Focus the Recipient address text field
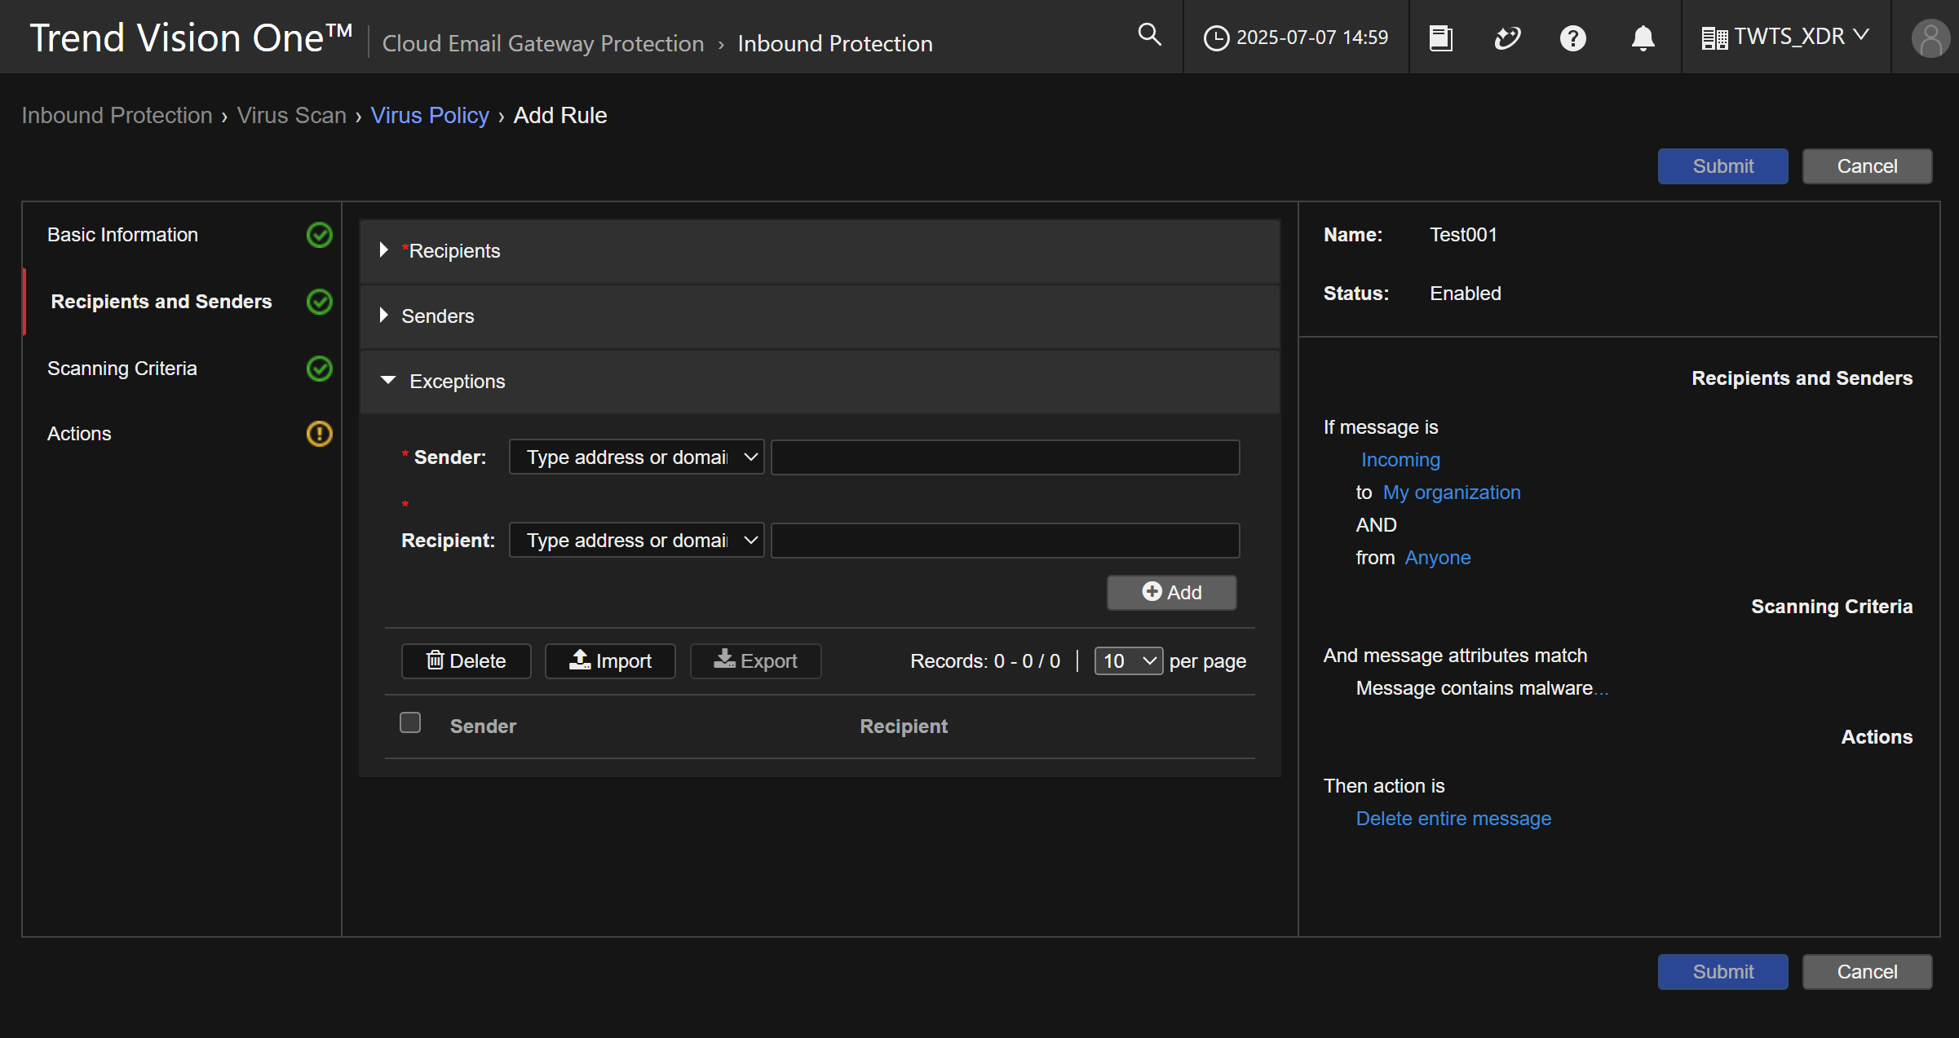Viewport: 1959px width, 1038px height. click(1005, 540)
